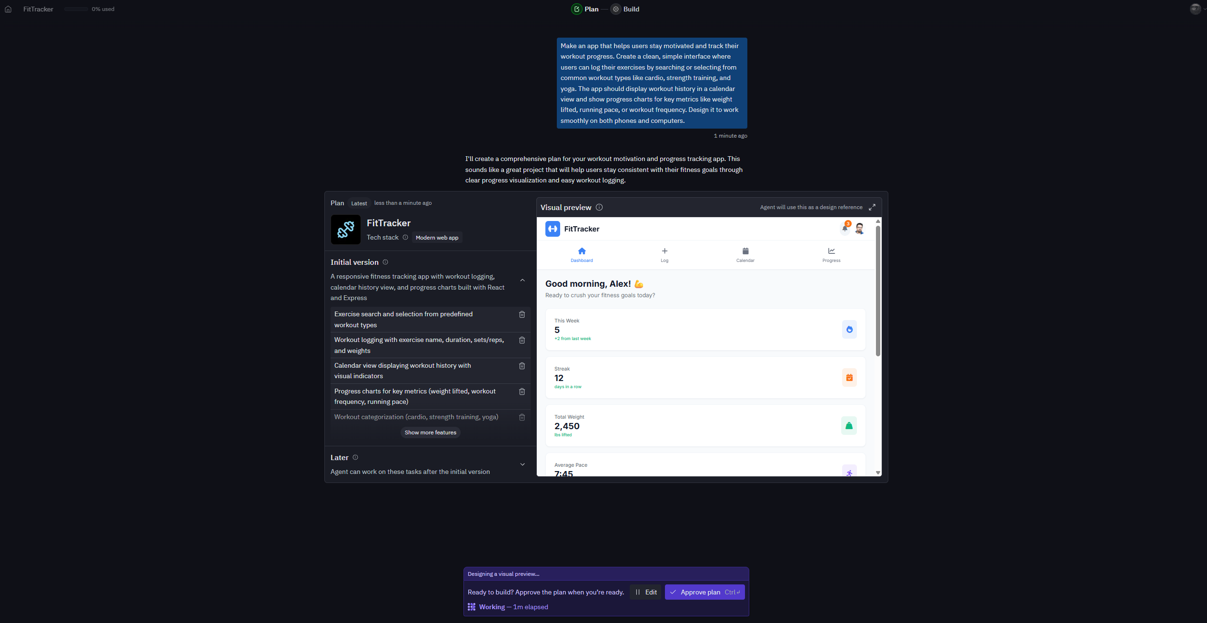
Task: Open Tech stack info tooltip icon
Action: point(405,237)
